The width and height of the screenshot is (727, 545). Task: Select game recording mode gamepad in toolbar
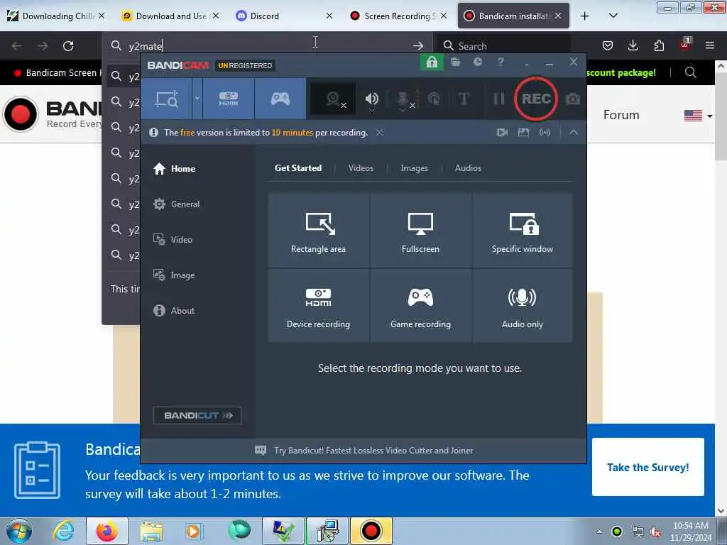pos(280,99)
